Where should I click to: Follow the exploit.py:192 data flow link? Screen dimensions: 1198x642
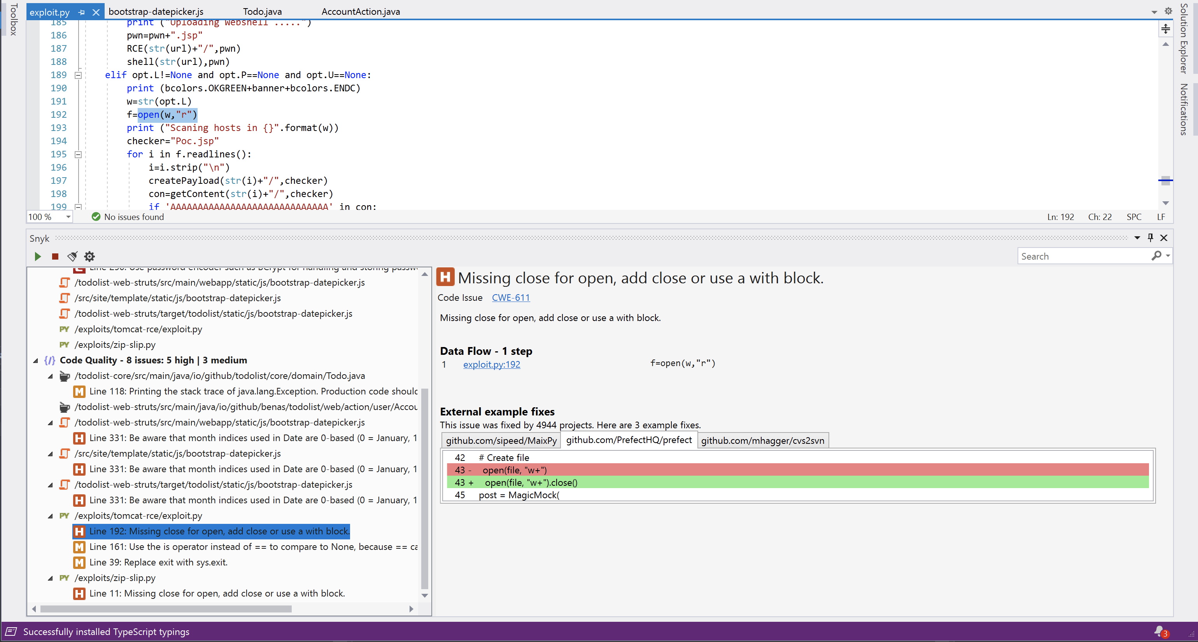(x=491, y=365)
